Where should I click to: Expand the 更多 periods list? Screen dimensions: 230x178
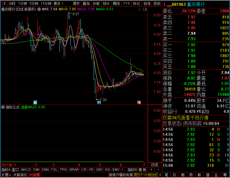[x=58, y=3]
